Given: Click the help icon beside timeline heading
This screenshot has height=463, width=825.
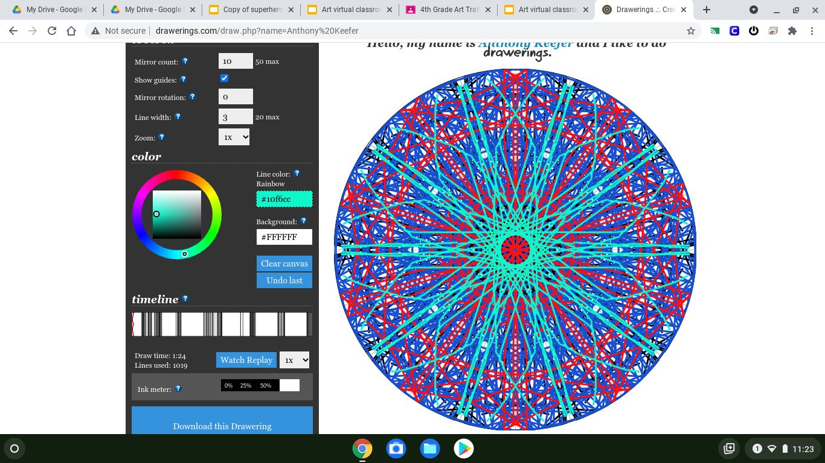Looking at the screenshot, I should coord(185,298).
